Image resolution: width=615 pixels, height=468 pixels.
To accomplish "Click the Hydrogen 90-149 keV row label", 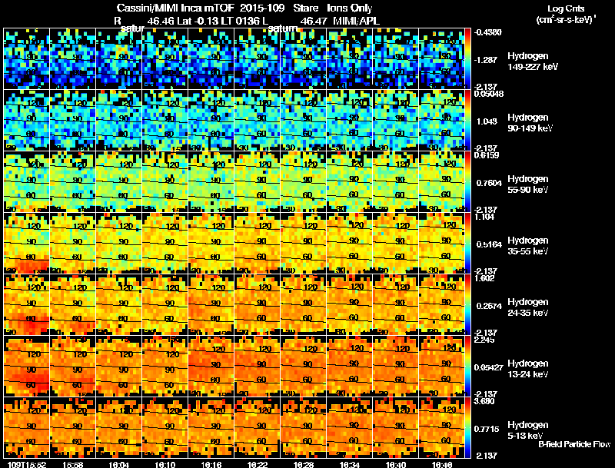I will (x=530, y=123).
